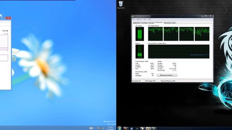Click the touch keyboard icon in Windows 8 taskbar
The width and height of the screenshot is (232, 130).
pyautogui.click(x=91, y=128)
